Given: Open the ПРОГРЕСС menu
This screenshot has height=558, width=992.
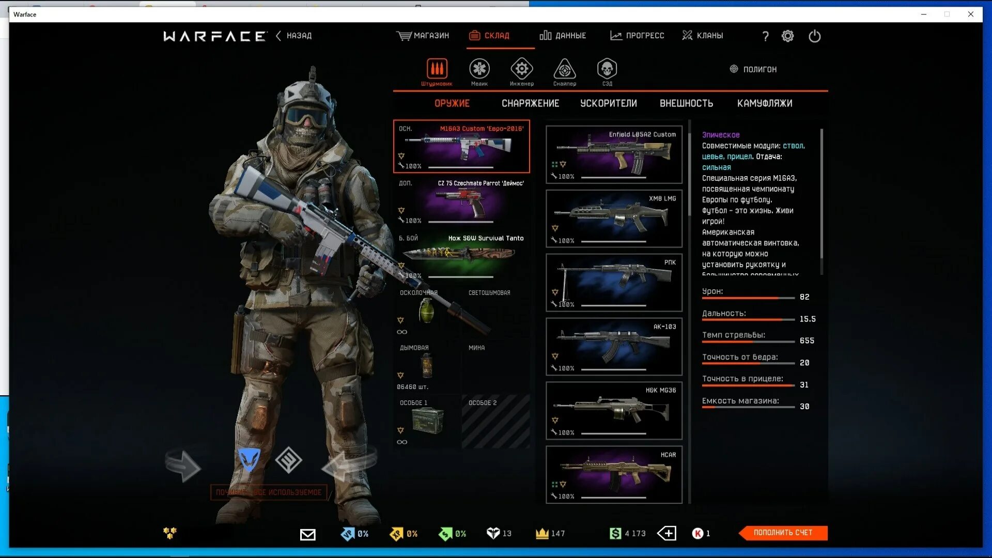Looking at the screenshot, I should point(637,36).
